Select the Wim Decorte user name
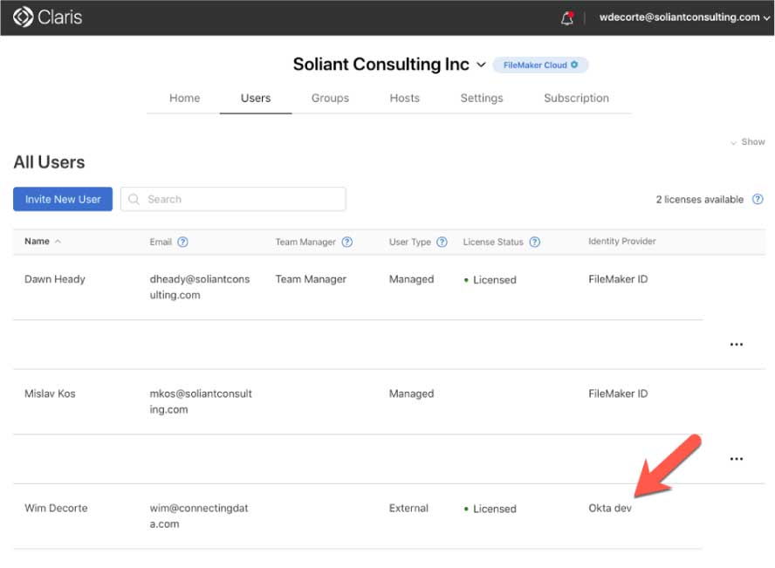775x568 pixels. (x=56, y=508)
